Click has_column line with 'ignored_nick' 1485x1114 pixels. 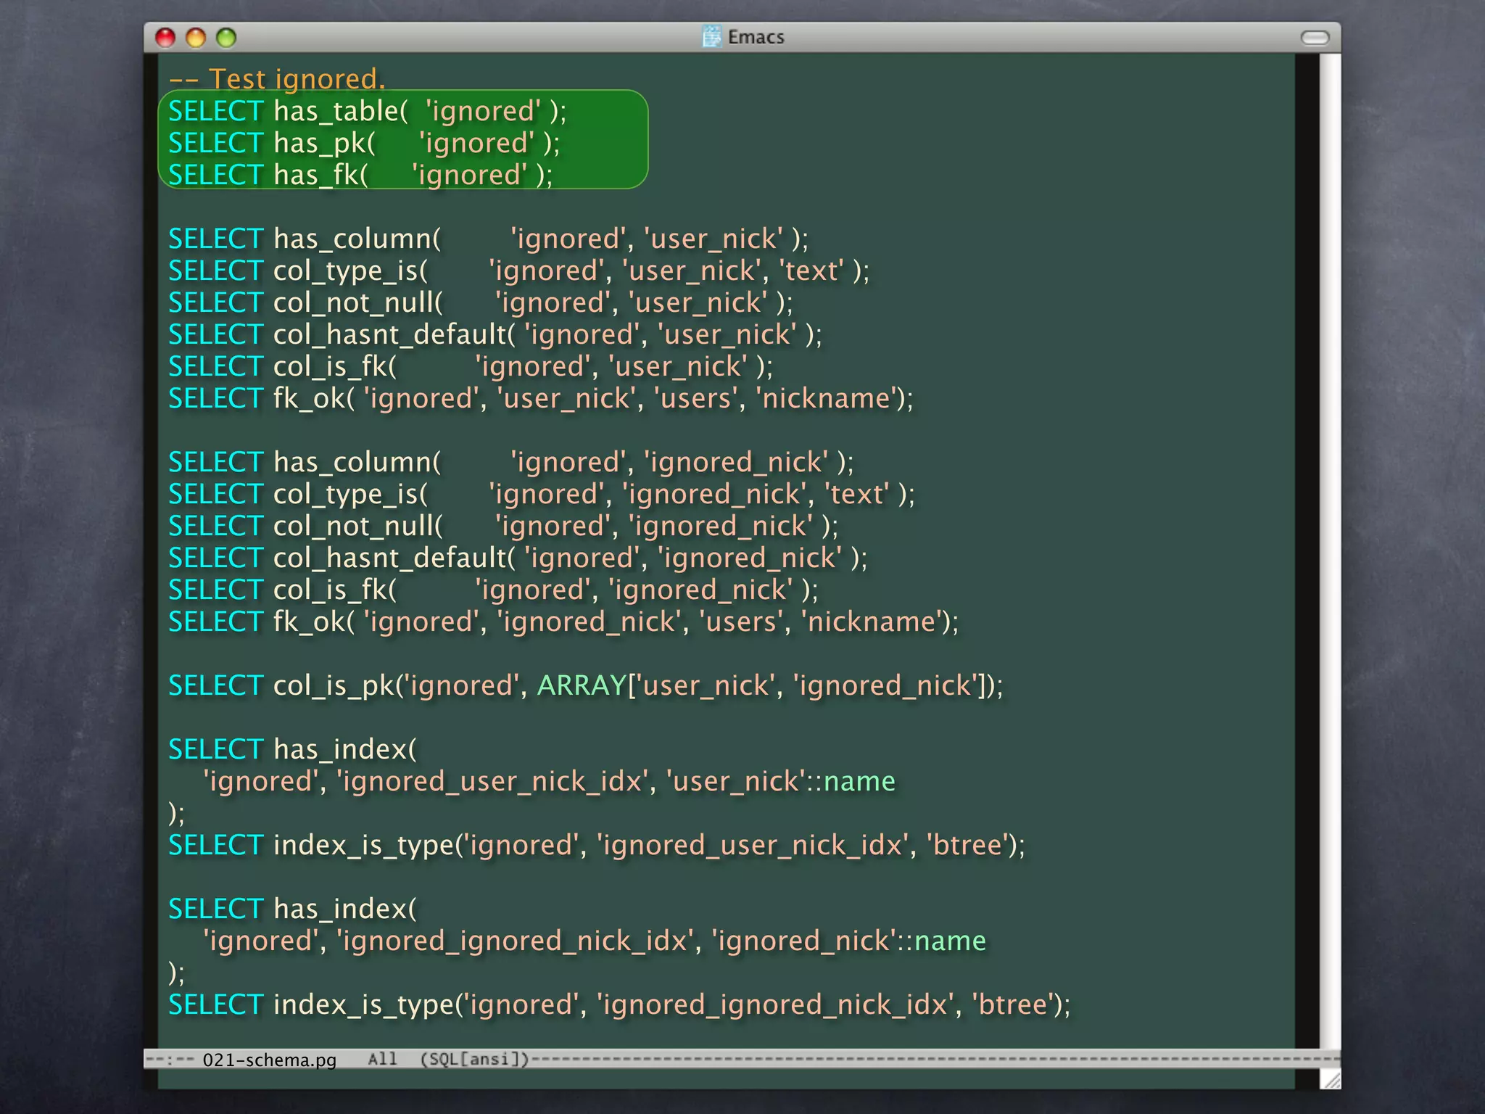click(511, 462)
